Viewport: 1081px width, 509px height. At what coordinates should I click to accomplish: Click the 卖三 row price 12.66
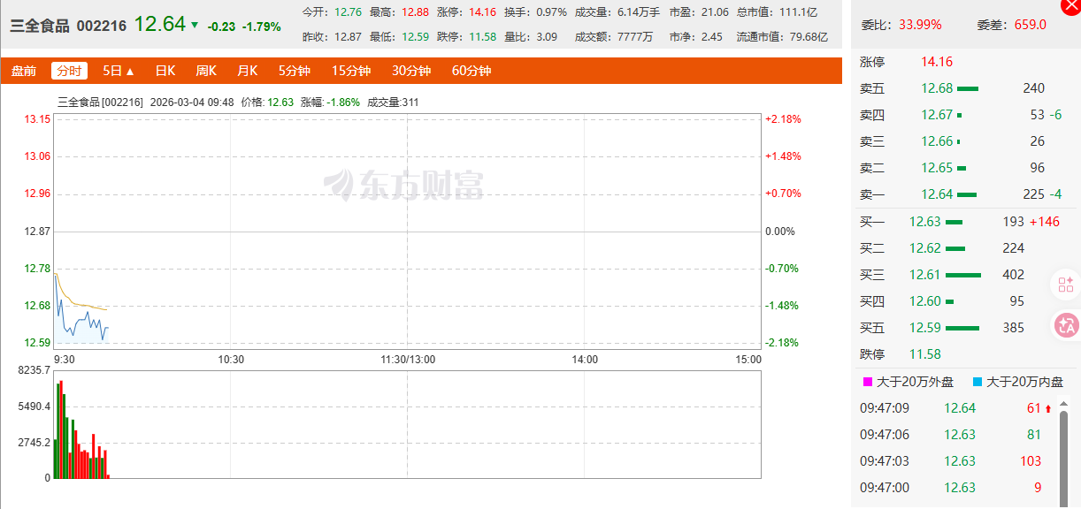937,141
